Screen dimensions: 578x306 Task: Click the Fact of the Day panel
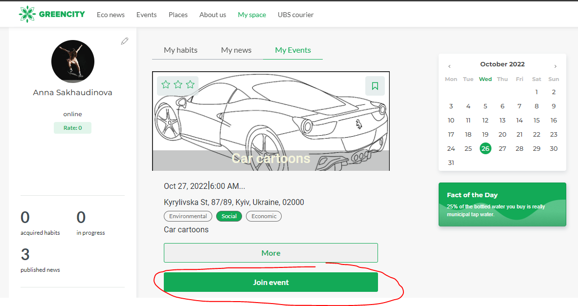[502, 204]
